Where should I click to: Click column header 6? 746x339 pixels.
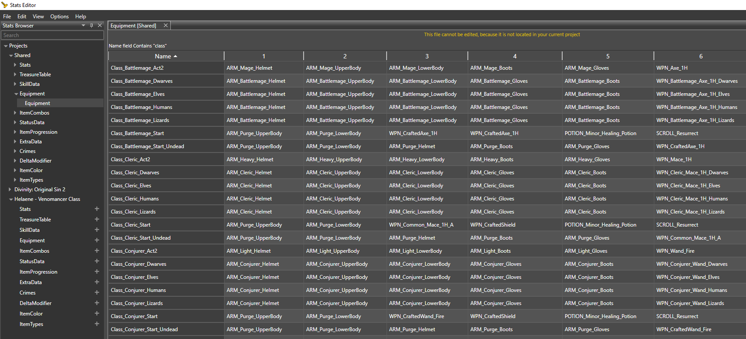700,56
